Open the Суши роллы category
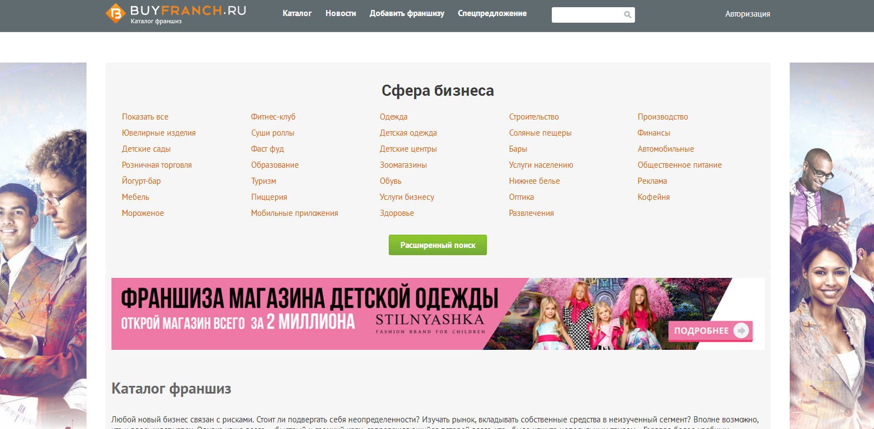 pyautogui.click(x=273, y=133)
